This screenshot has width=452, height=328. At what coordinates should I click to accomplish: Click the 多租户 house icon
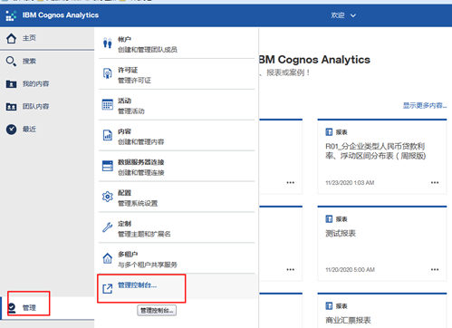[107, 258]
